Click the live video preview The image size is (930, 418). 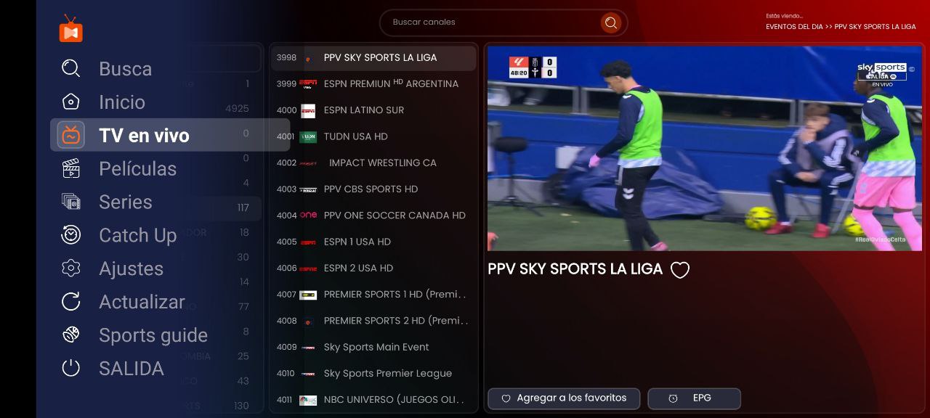pos(704,148)
